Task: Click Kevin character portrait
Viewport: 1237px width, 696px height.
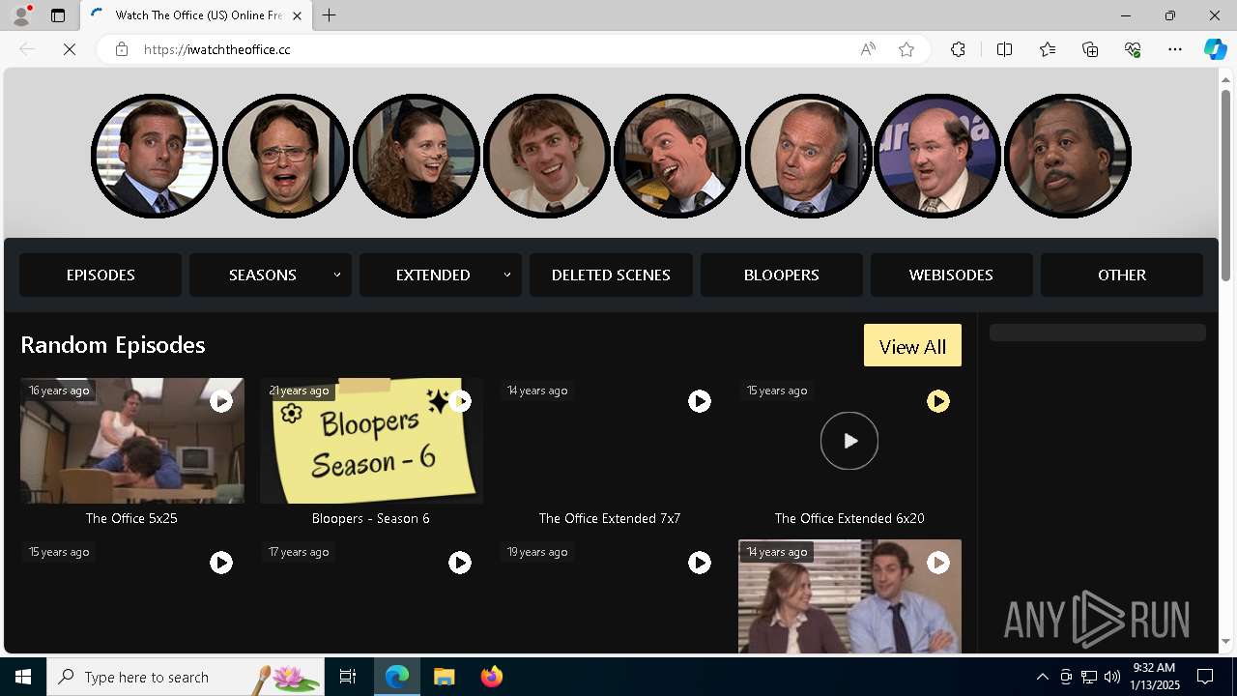Action: pos(937,156)
